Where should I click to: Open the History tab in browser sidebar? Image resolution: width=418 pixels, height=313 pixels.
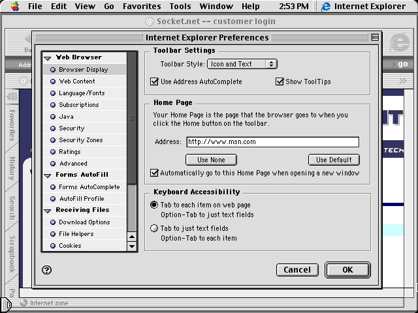coord(12,168)
